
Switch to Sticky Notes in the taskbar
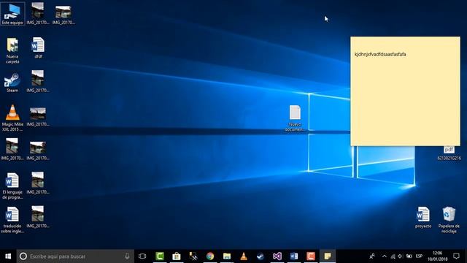328,256
